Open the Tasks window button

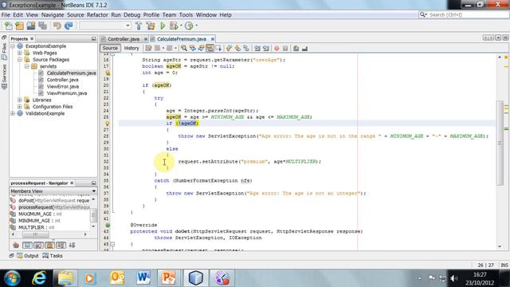click(x=53, y=256)
